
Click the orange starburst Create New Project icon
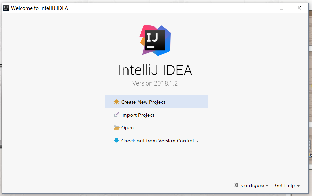tap(116, 102)
